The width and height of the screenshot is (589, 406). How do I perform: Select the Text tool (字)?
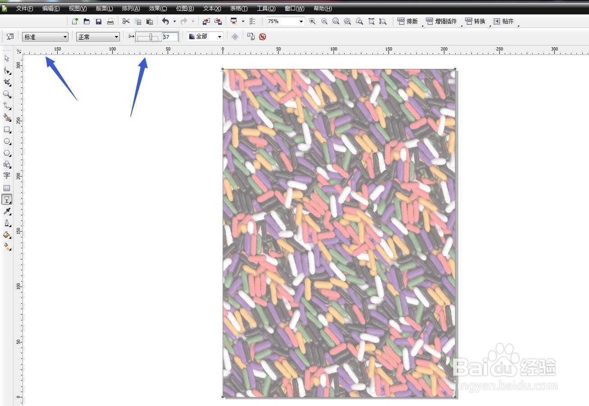[x=7, y=176]
